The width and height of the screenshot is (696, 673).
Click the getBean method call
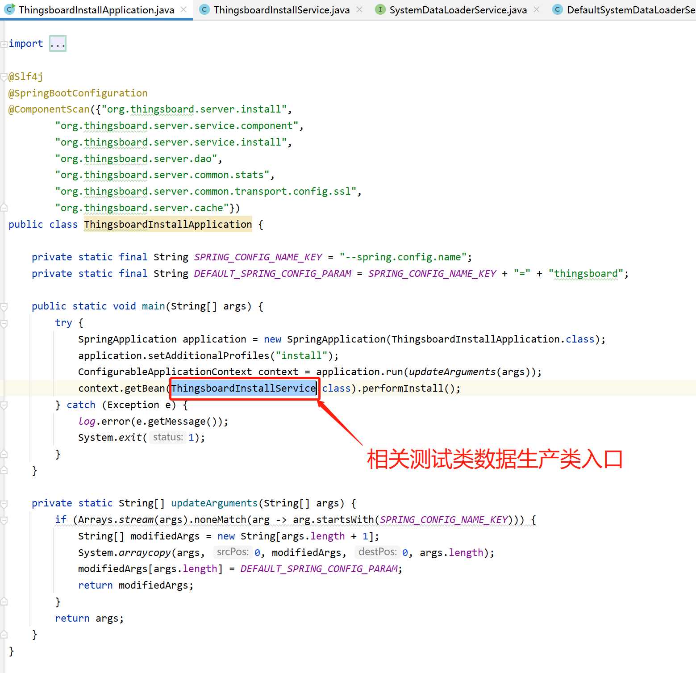click(145, 389)
